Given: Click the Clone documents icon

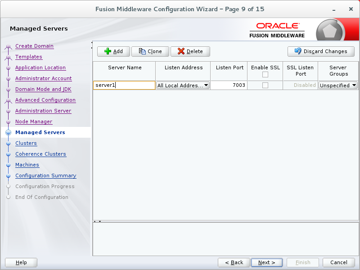Looking at the screenshot, I should tap(142, 51).
